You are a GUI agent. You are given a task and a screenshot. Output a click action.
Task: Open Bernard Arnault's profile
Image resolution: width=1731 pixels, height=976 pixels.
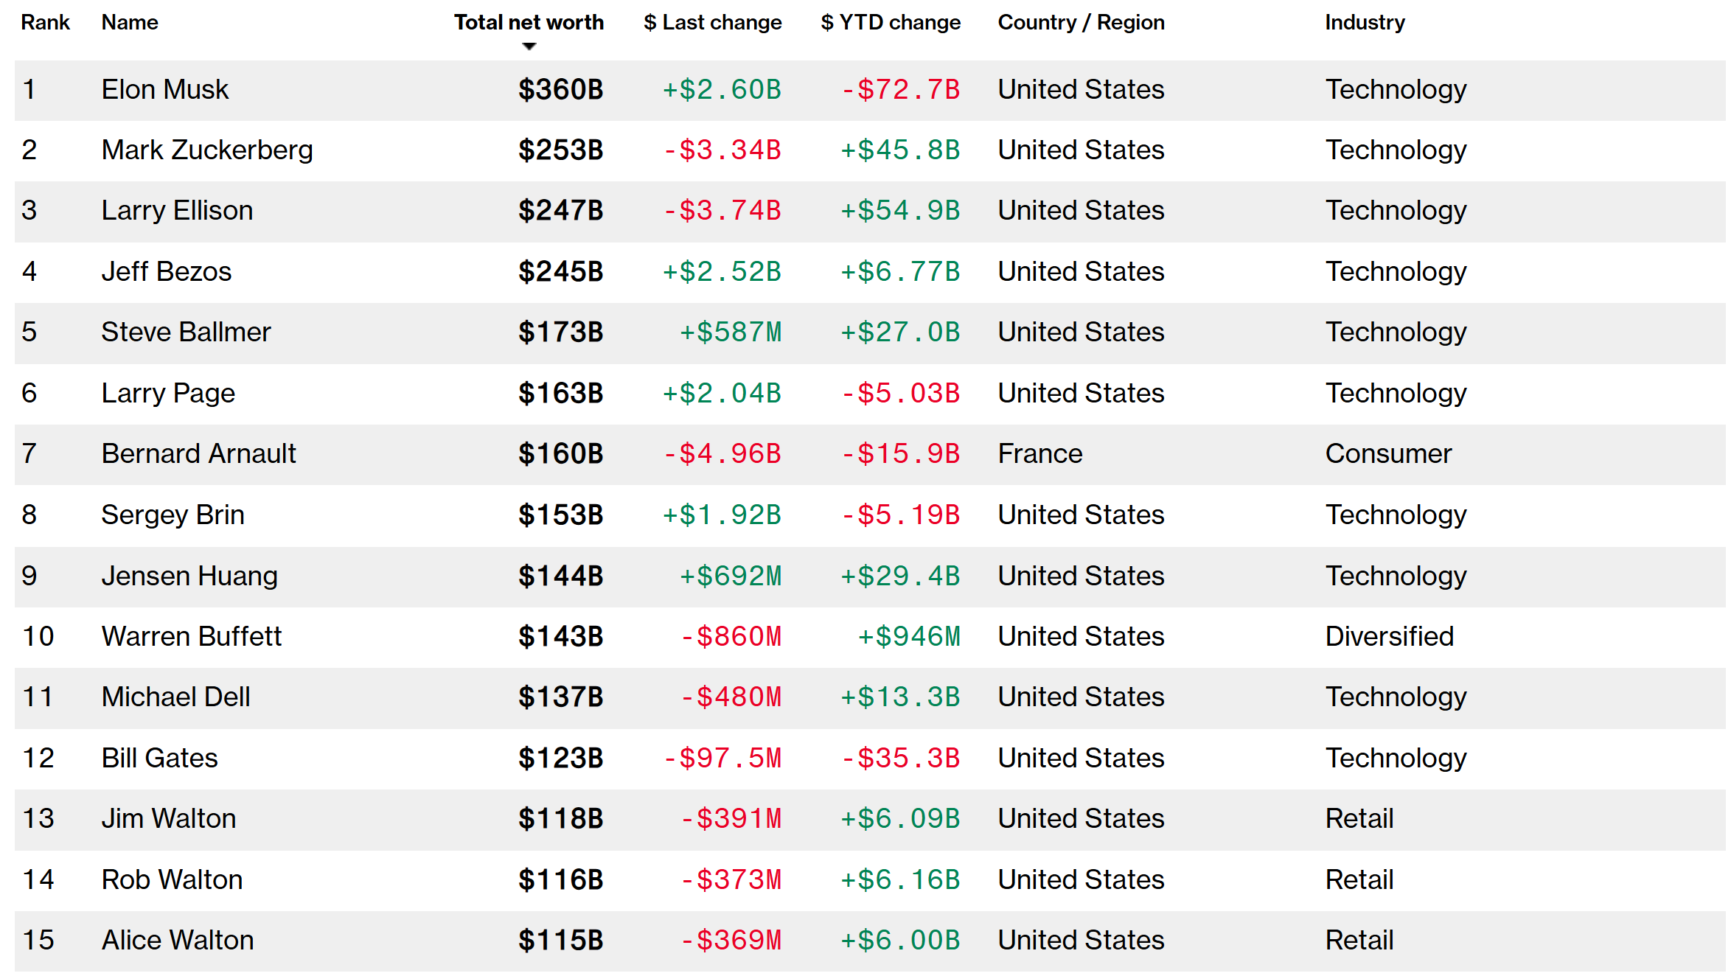point(198,454)
